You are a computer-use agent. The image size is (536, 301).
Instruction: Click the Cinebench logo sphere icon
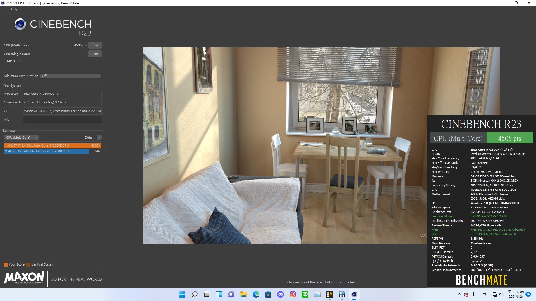[x=20, y=24]
